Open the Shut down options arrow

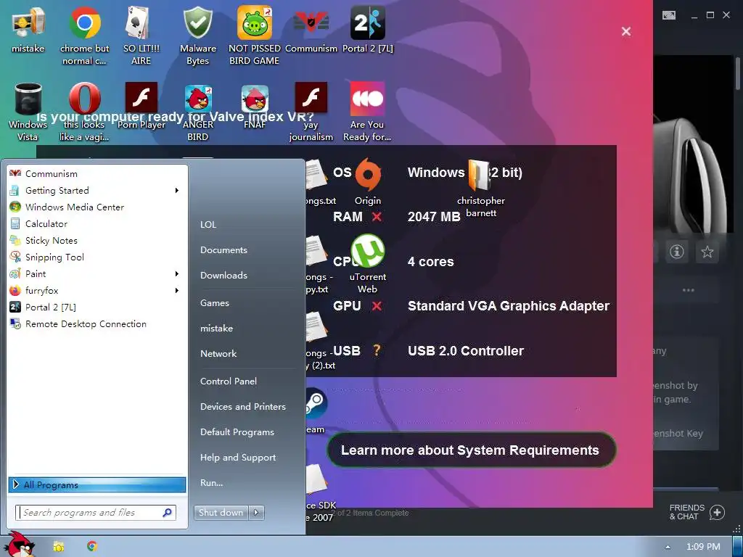pyautogui.click(x=256, y=513)
